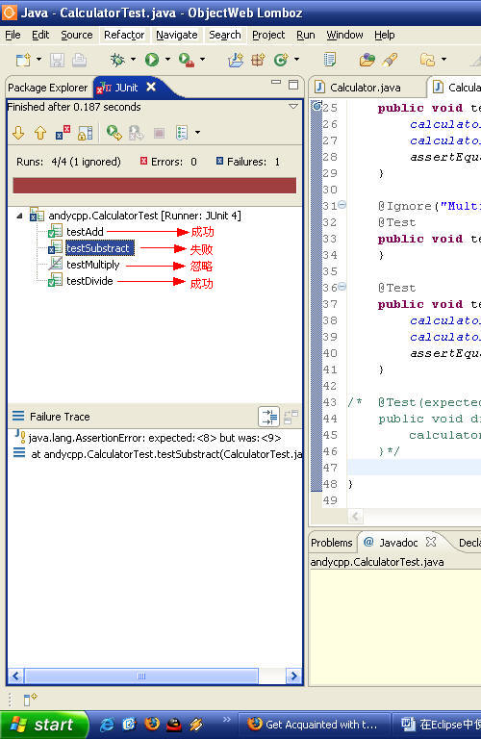The width and height of the screenshot is (481, 739).
Task: Click the Debug bug icon in toolbar
Action: coord(117,60)
